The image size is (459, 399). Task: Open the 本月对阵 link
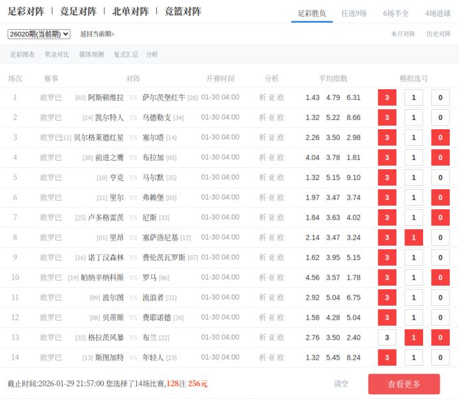point(402,34)
